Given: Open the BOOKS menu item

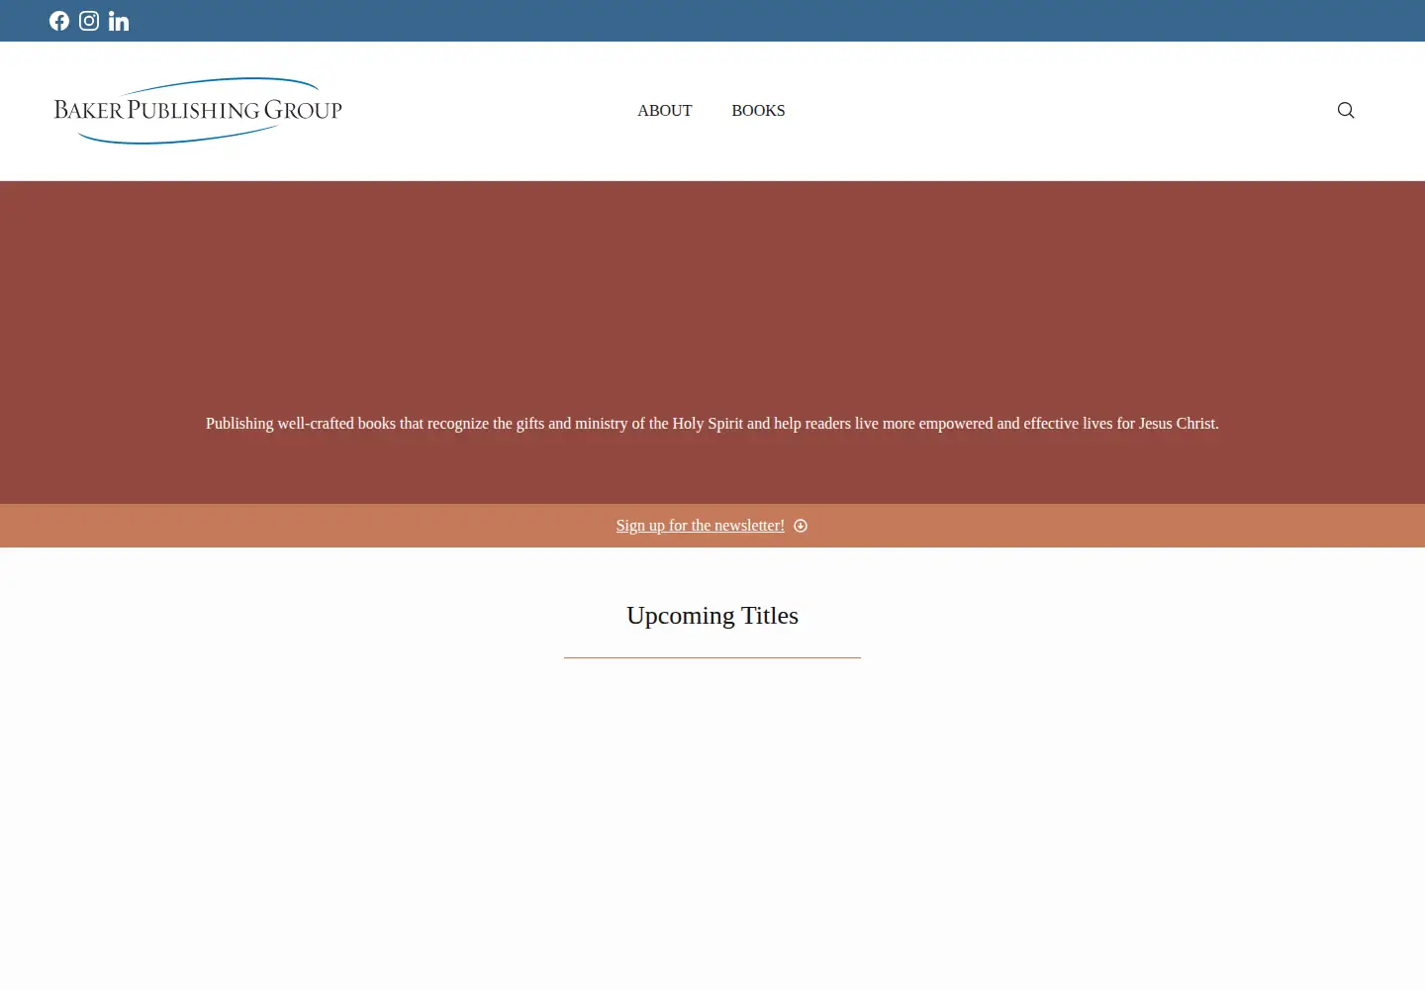Looking at the screenshot, I should point(758,111).
